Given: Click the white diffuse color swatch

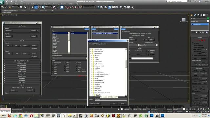Looking at the screenshot, I should (142, 58).
